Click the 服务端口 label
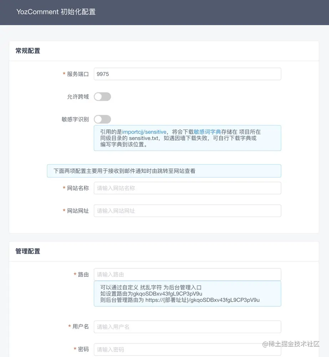The width and height of the screenshot is (329, 357). 78,74
